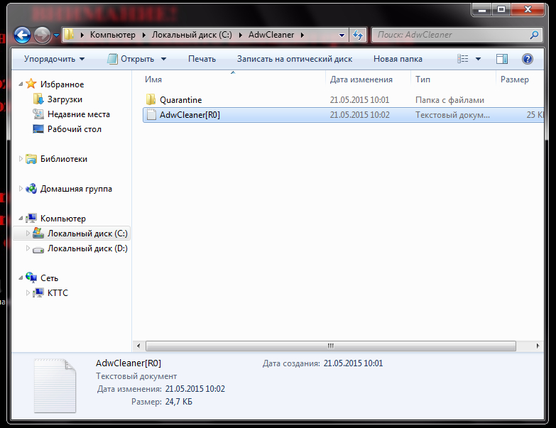
Task: Click the Сеть network icon
Action: [31, 278]
